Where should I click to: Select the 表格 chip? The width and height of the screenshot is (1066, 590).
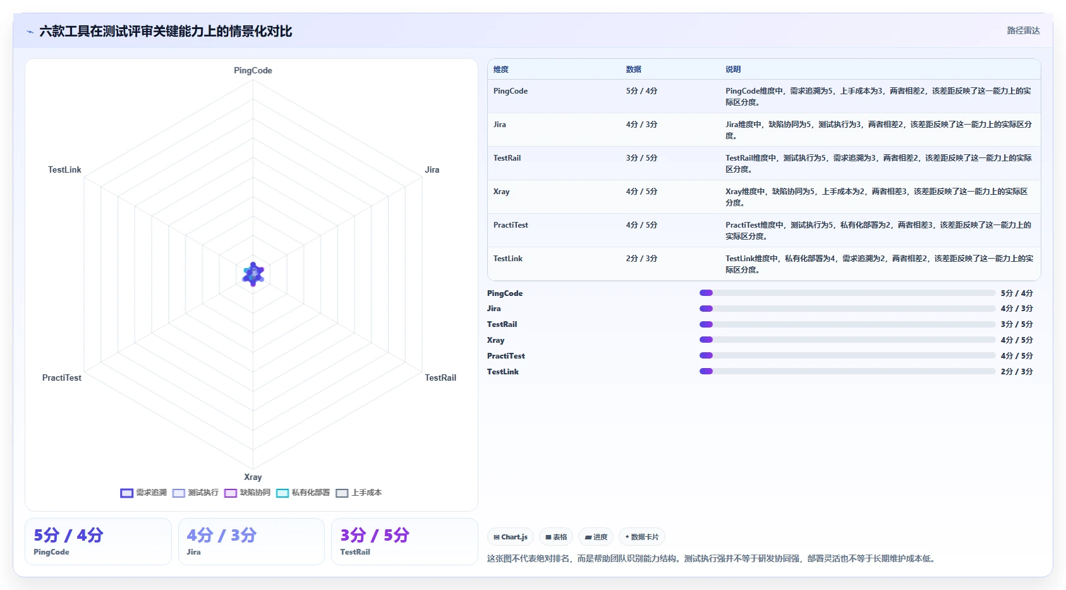point(556,537)
